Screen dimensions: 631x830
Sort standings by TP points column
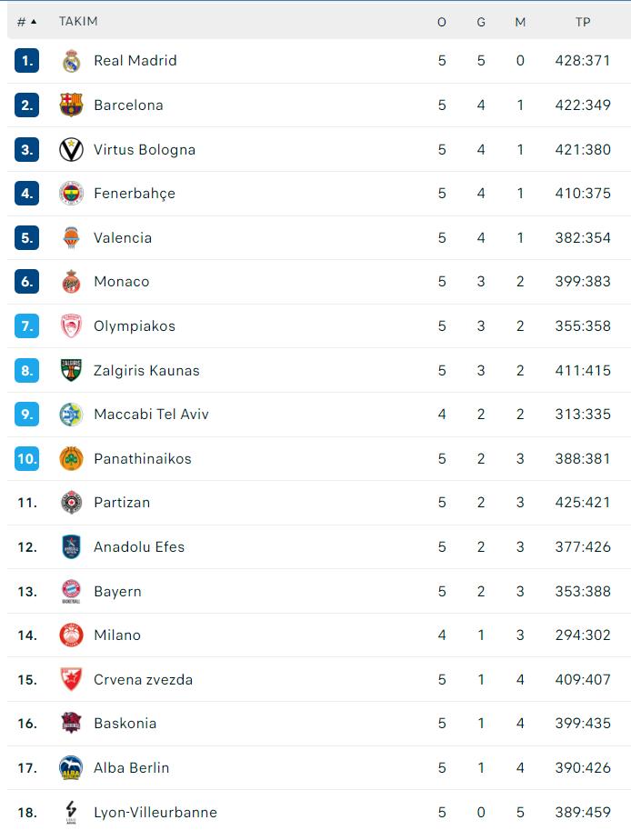[x=583, y=22]
